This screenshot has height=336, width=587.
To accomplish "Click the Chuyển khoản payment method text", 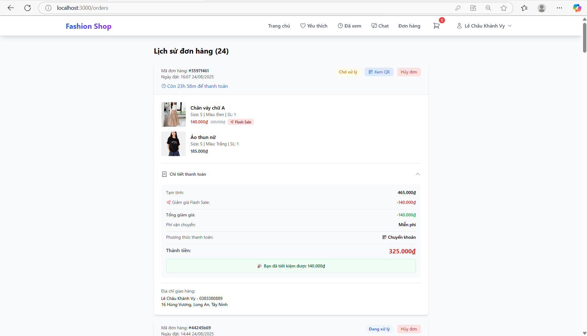I will click(402, 237).
